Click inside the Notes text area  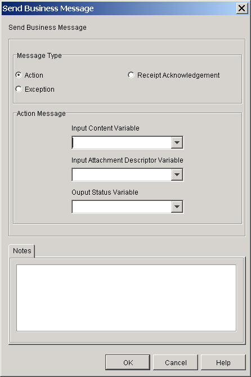click(x=127, y=298)
